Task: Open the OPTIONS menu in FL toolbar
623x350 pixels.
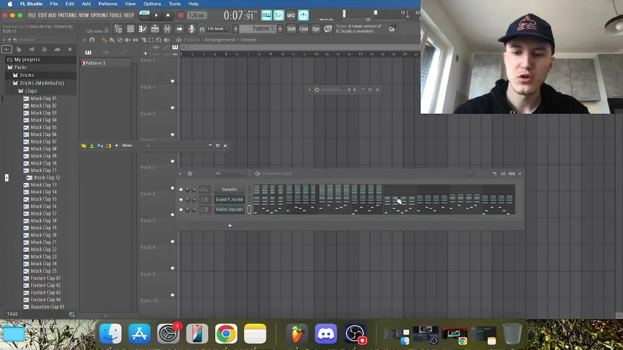Action: 99,16
